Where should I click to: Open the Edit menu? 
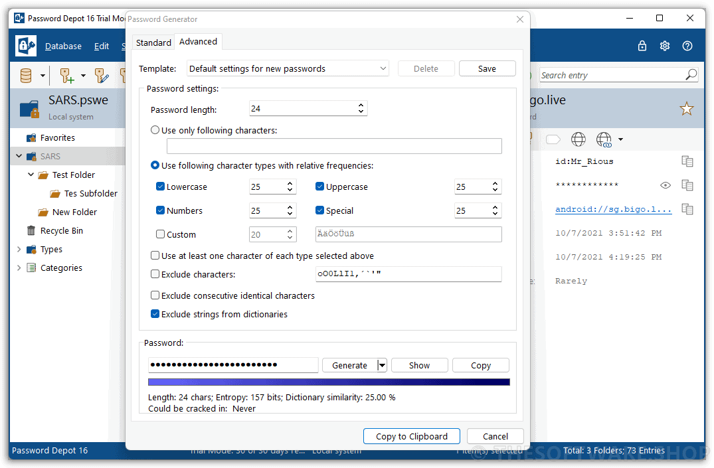102,46
